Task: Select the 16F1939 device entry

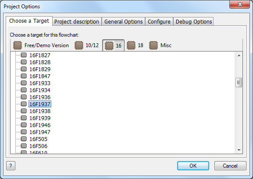Action: coord(40,118)
